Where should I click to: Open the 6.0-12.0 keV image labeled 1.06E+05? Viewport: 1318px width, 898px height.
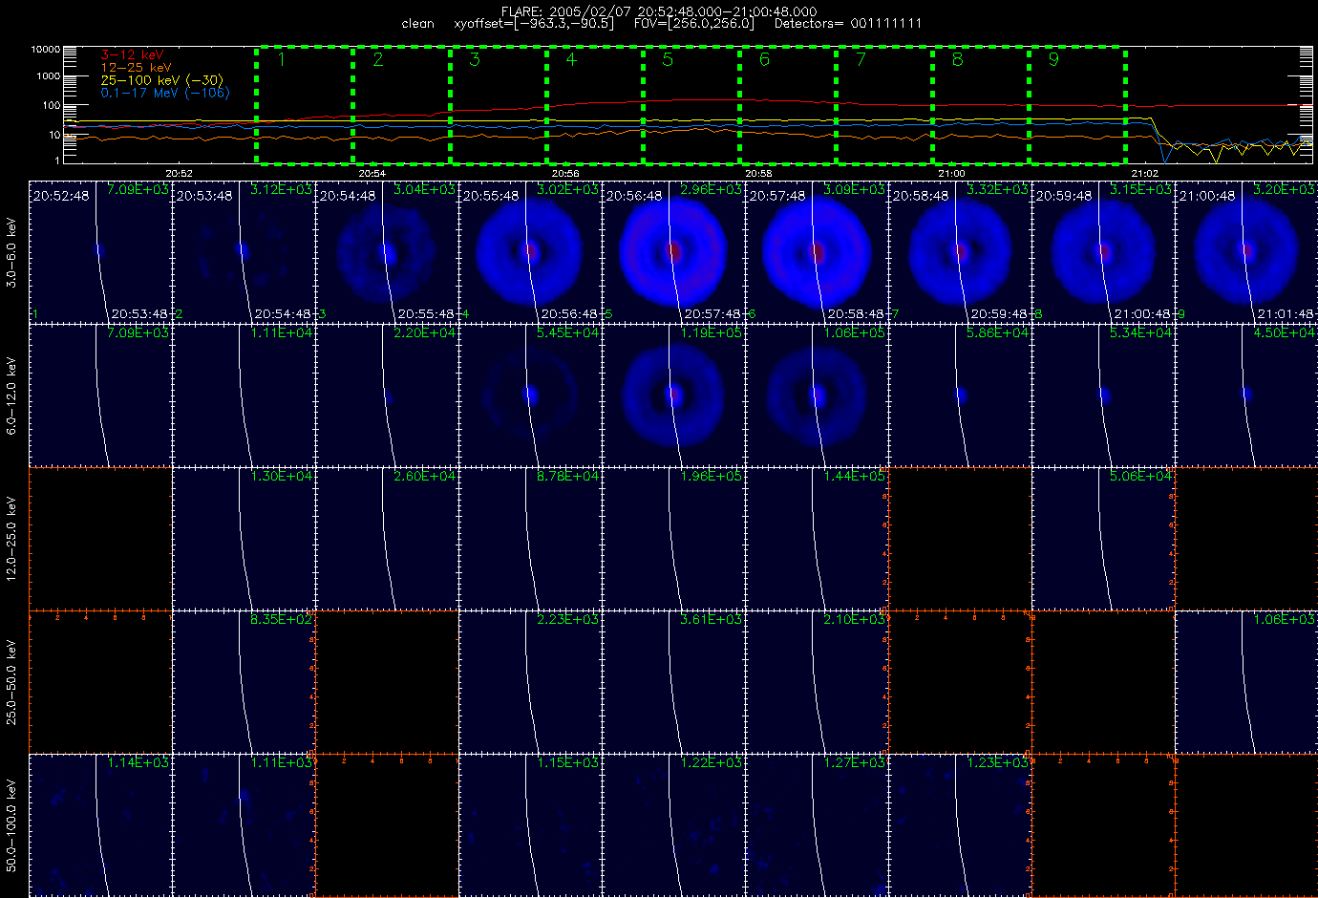coord(817,395)
